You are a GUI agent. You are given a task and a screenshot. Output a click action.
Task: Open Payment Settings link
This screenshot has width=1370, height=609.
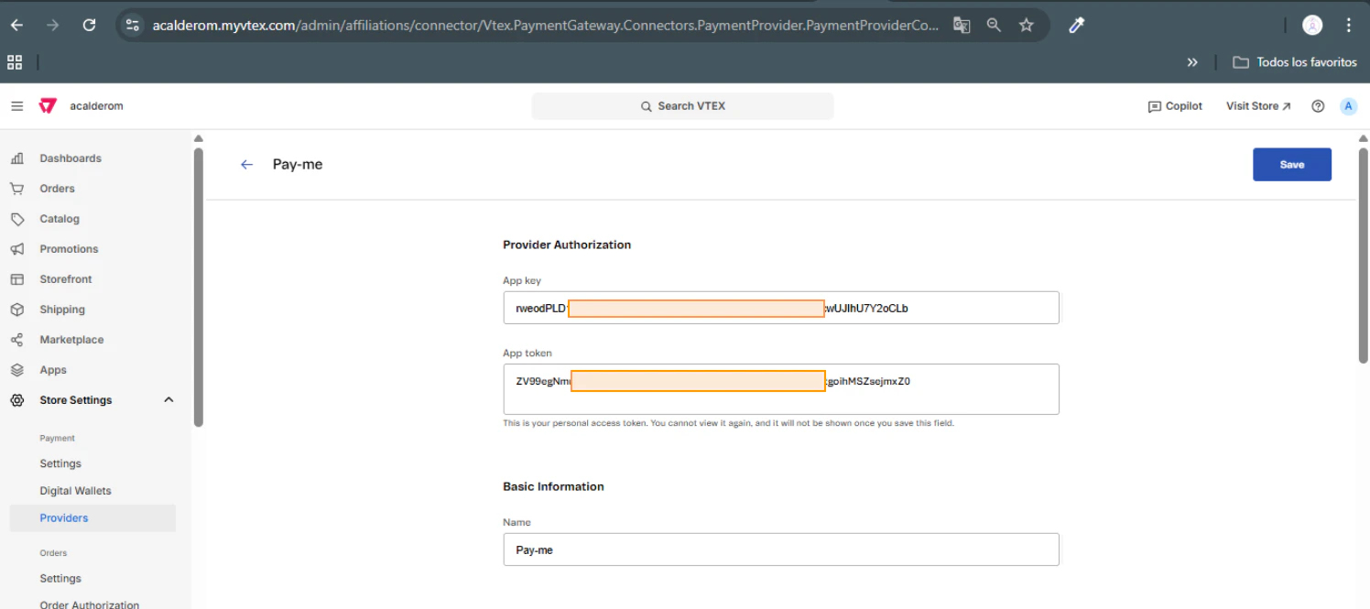(x=60, y=463)
